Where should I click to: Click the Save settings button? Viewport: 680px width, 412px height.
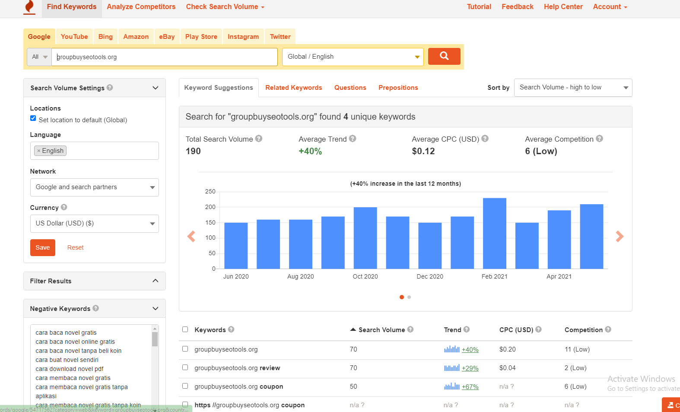click(43, 247)
